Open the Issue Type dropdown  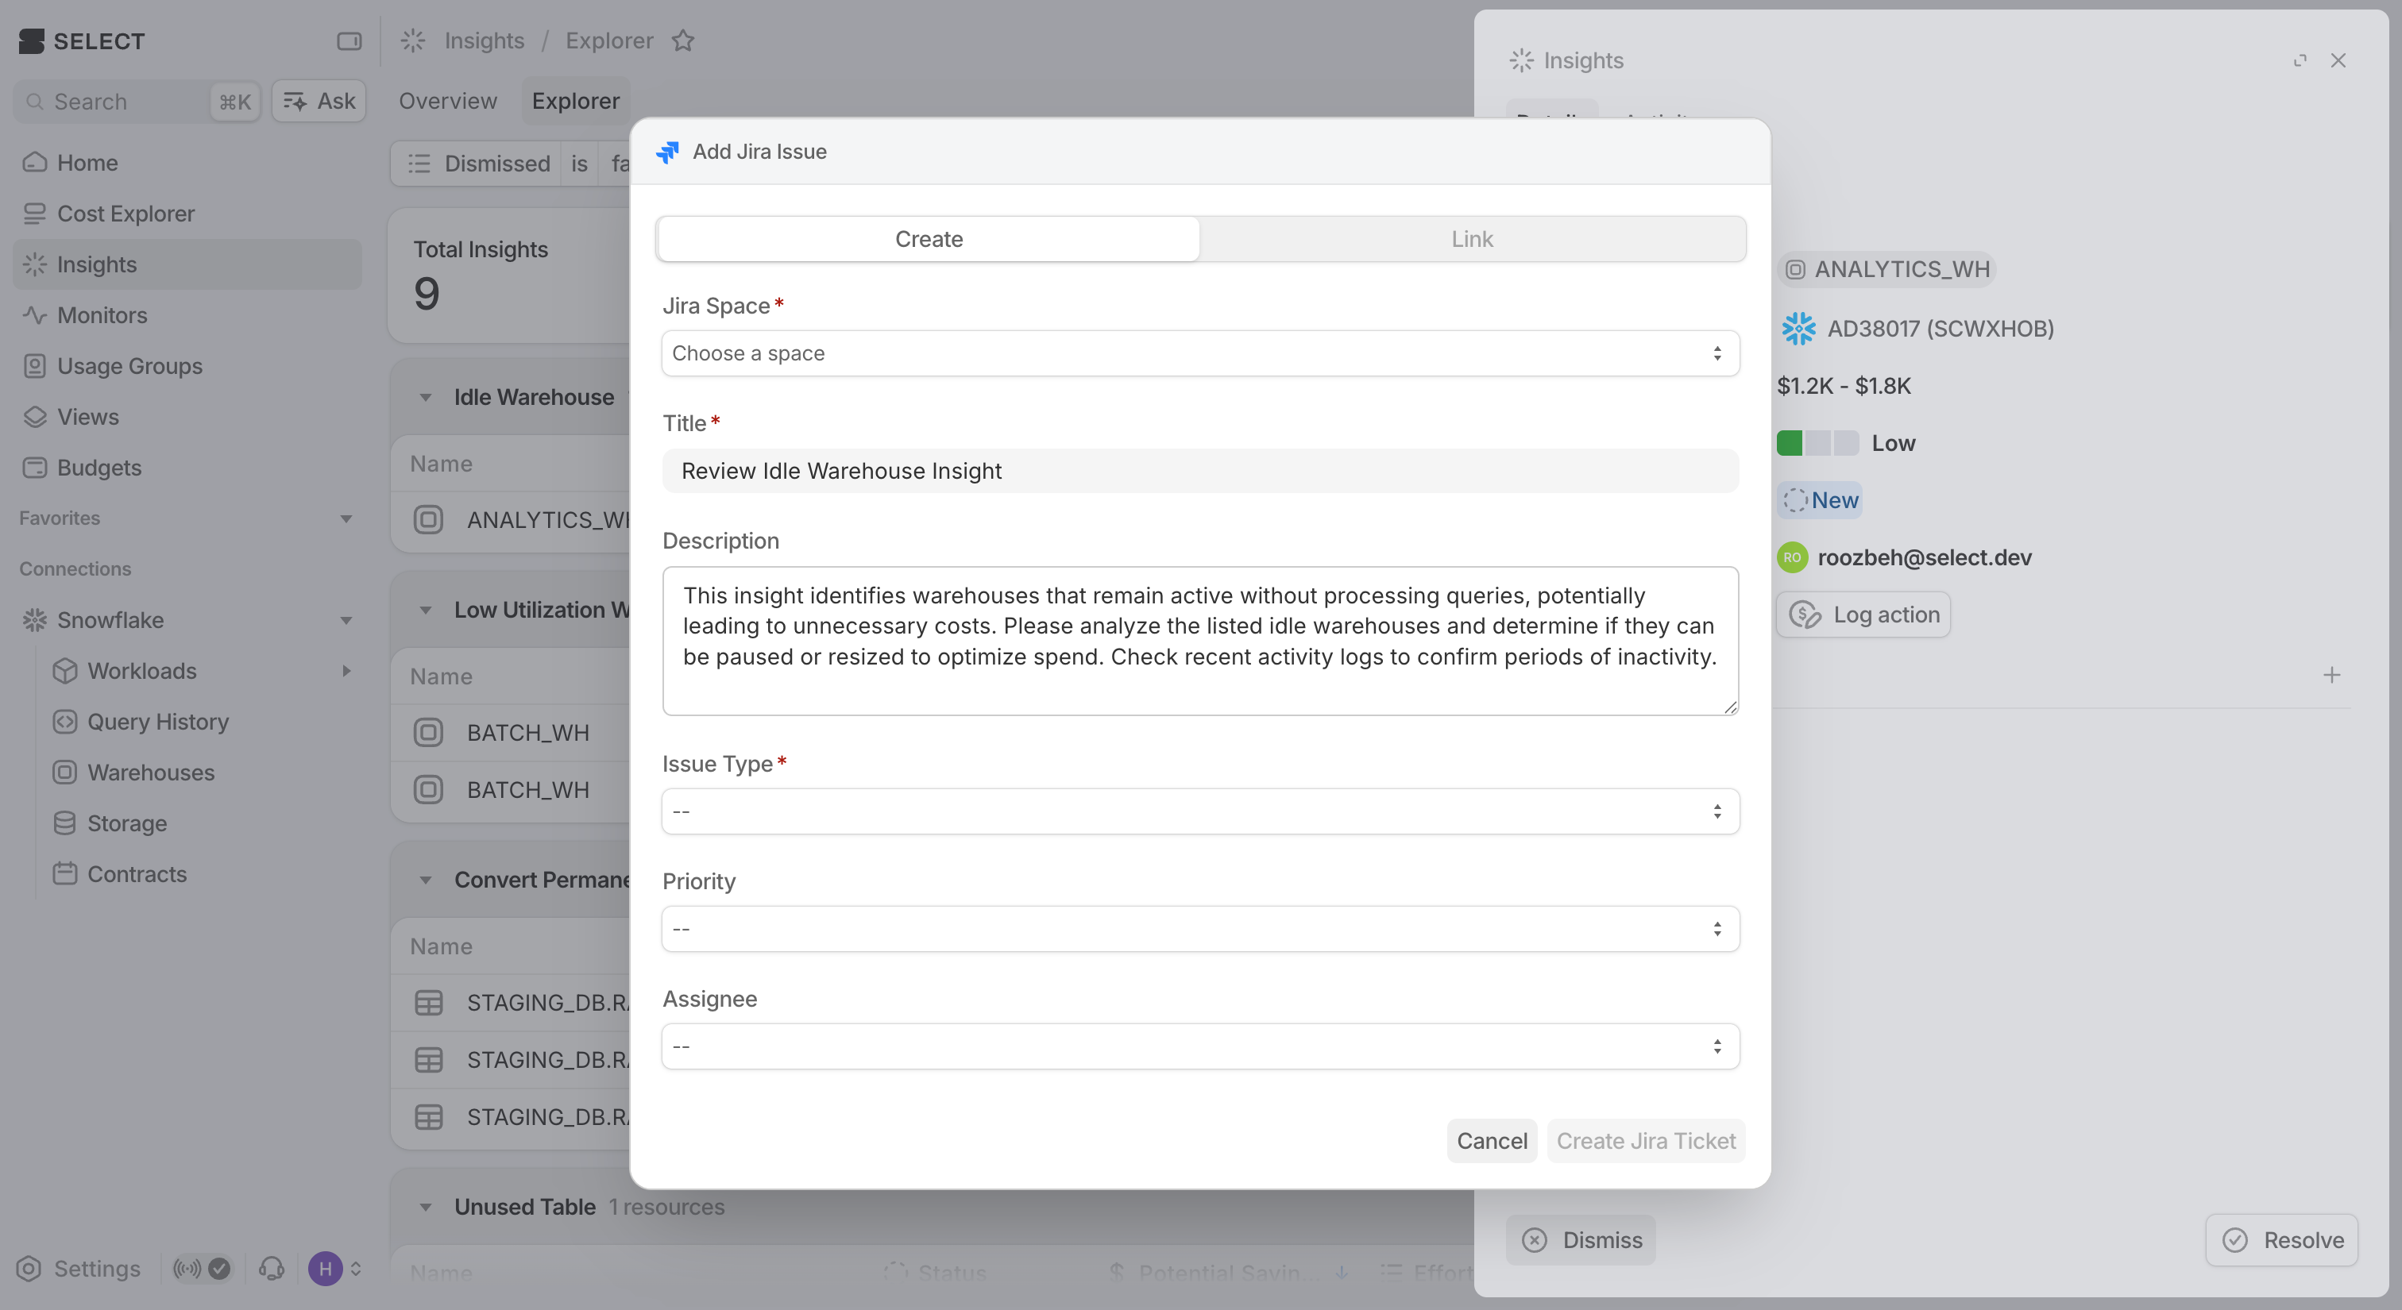pos(1200,811)
